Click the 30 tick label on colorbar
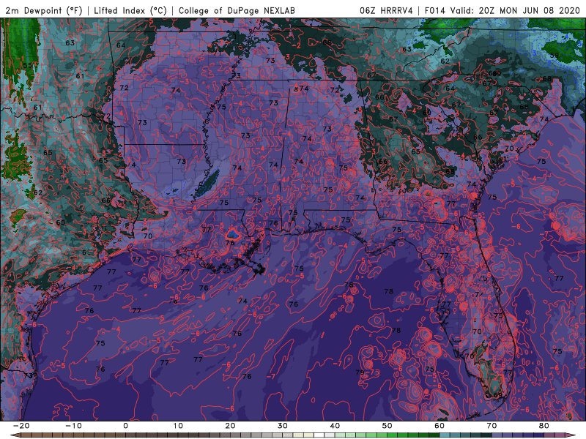The width and height of the screenshot is (586, 439). (283, 426)
